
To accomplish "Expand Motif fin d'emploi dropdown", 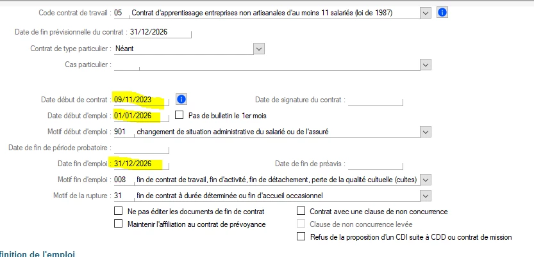I will (x=426, y=180).
